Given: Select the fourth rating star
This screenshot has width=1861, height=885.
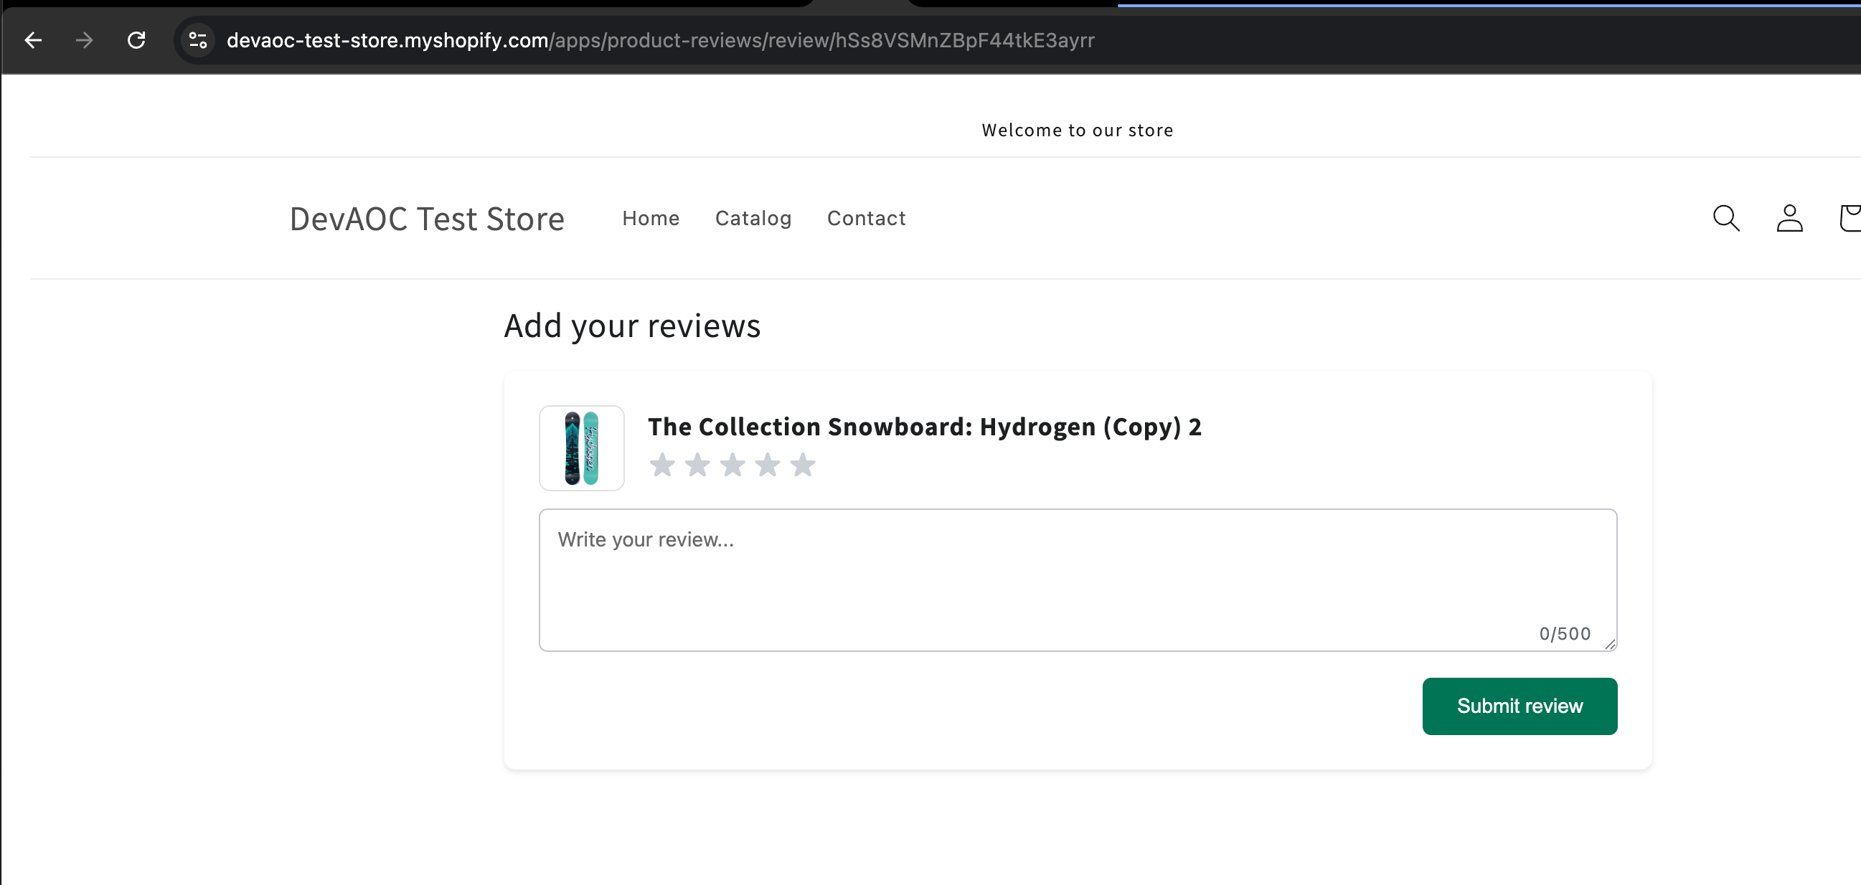Looking at the screenshot, I should point(767,465).
